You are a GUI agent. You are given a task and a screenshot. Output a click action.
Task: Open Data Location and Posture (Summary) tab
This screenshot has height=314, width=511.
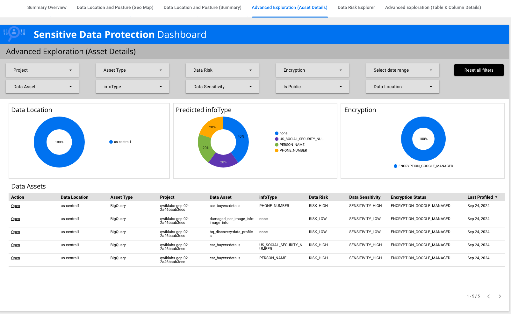(x=203, y=7)
